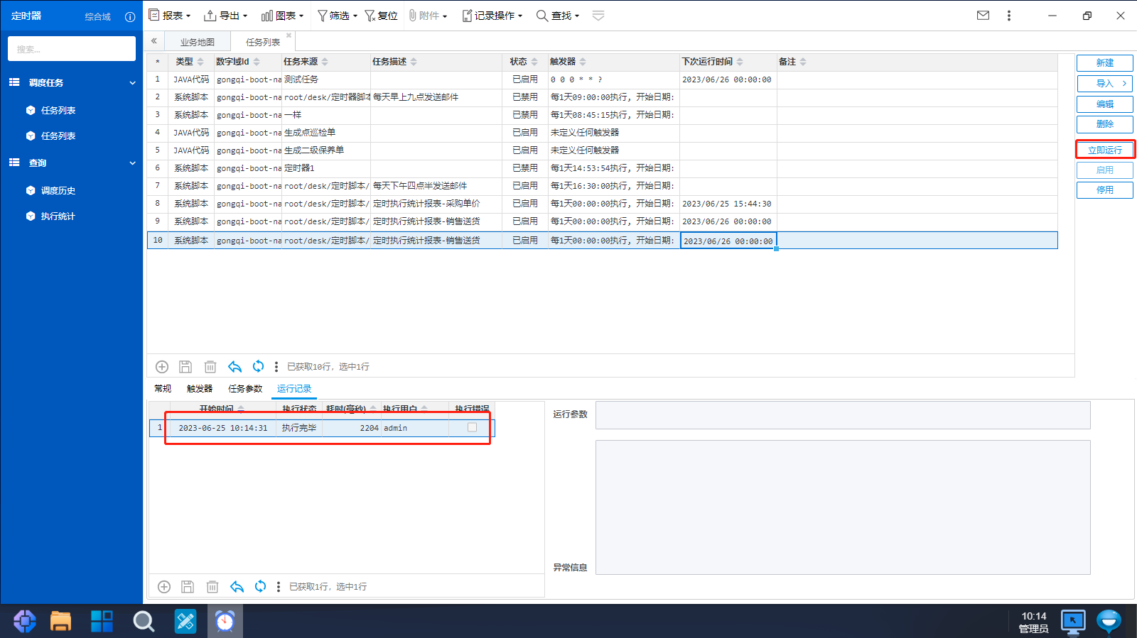Open the 图表 chart dropdown
Viewport: 1137px width, 638px height.
coord(282,16)
